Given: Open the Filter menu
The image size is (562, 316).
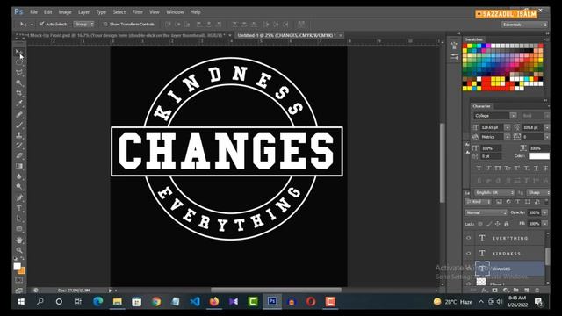Looking at the screenshot, I should [137, 11].
